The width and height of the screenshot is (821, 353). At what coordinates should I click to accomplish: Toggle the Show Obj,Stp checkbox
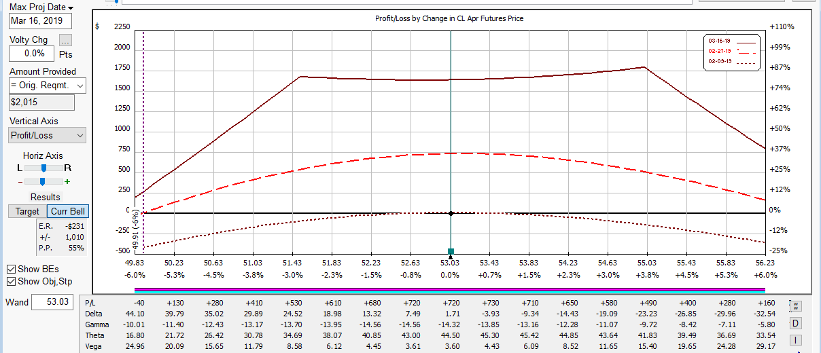pos(11,281)
